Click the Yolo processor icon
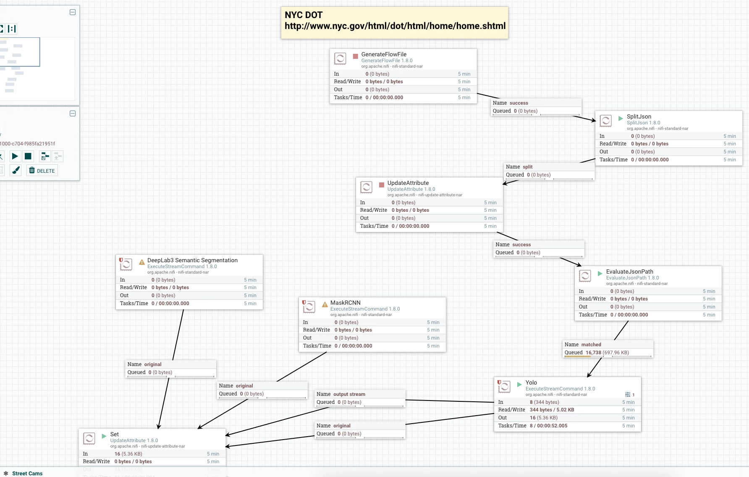749x477 pixels. [x=504, y=387]
